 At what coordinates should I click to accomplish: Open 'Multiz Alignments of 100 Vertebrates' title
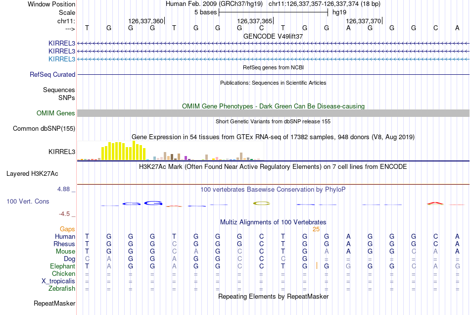(x=273, y=222)
